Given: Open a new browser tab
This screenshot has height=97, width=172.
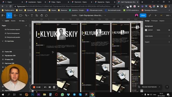Looking at the screenshot, I should pos(142,2).
